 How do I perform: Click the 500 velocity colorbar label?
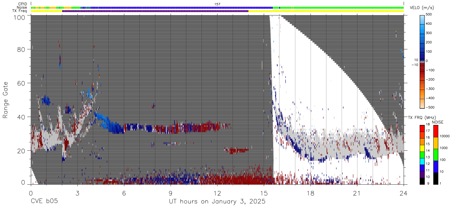click(x=429, y=14)
